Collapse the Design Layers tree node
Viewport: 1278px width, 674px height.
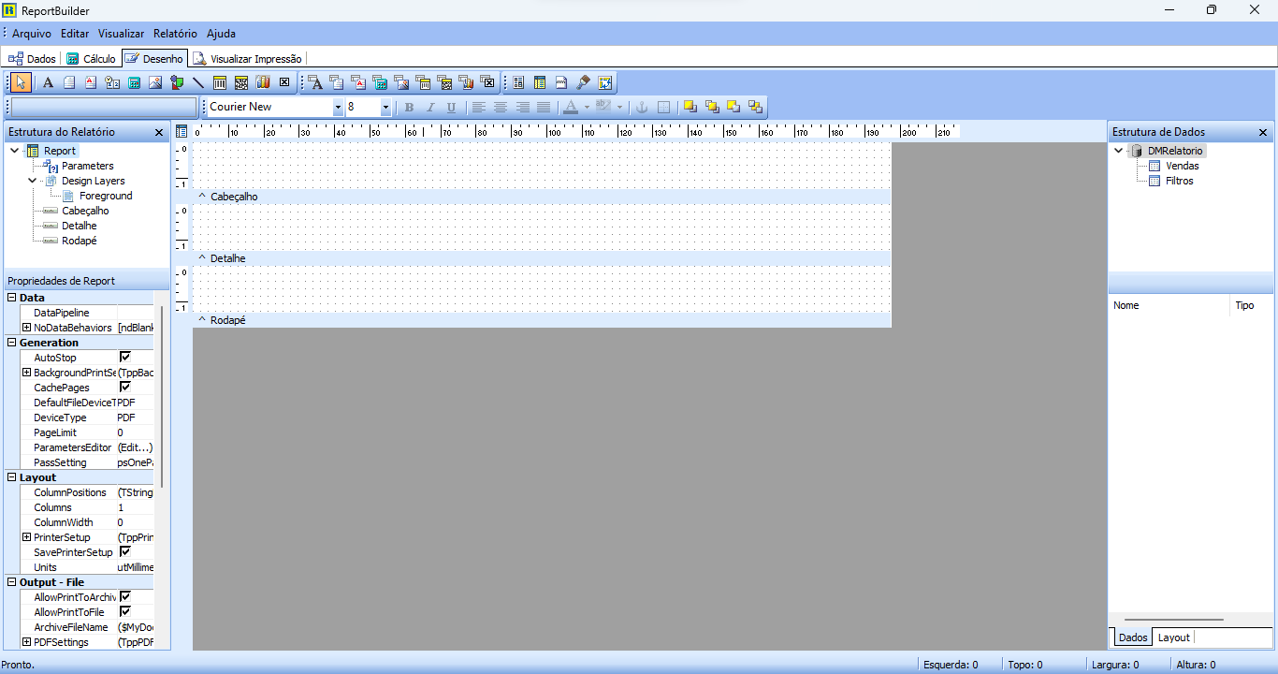click(x=33, y=181)
